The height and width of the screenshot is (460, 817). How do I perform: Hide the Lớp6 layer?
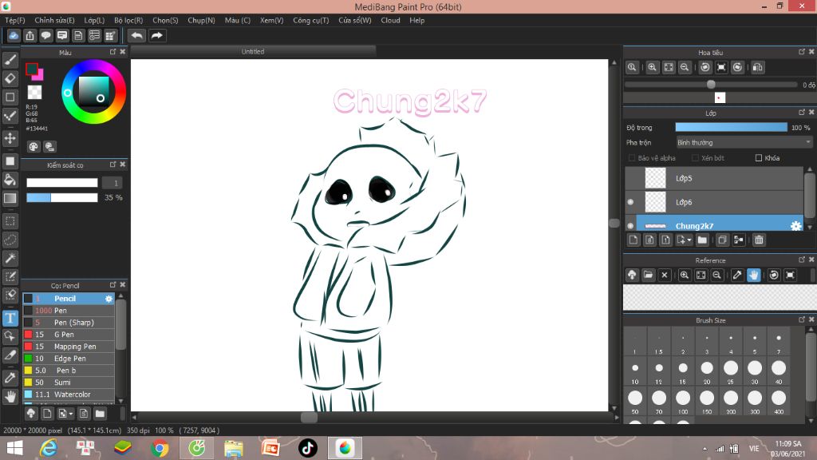tap(630, 202)
